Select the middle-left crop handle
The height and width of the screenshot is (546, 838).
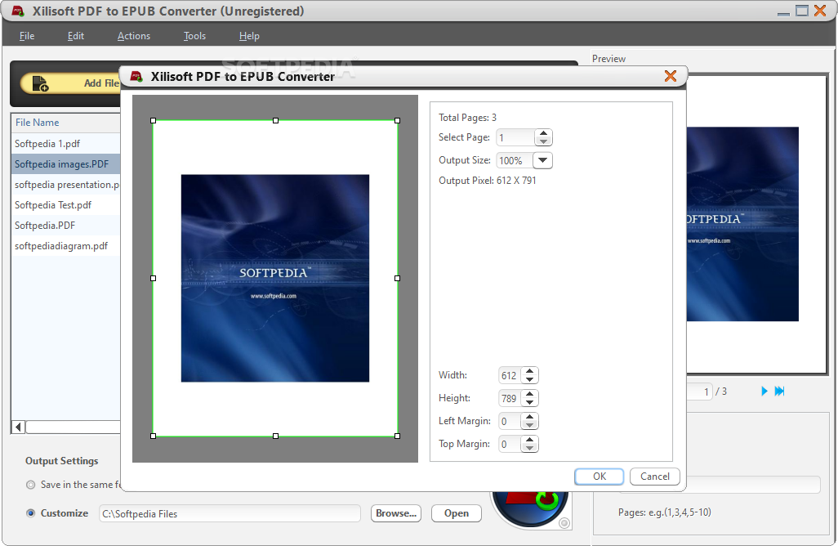click(154, 278)
